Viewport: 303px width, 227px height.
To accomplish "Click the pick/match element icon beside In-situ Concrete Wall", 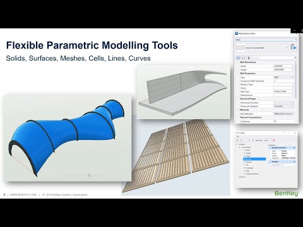I will click(x=294, y=47).
